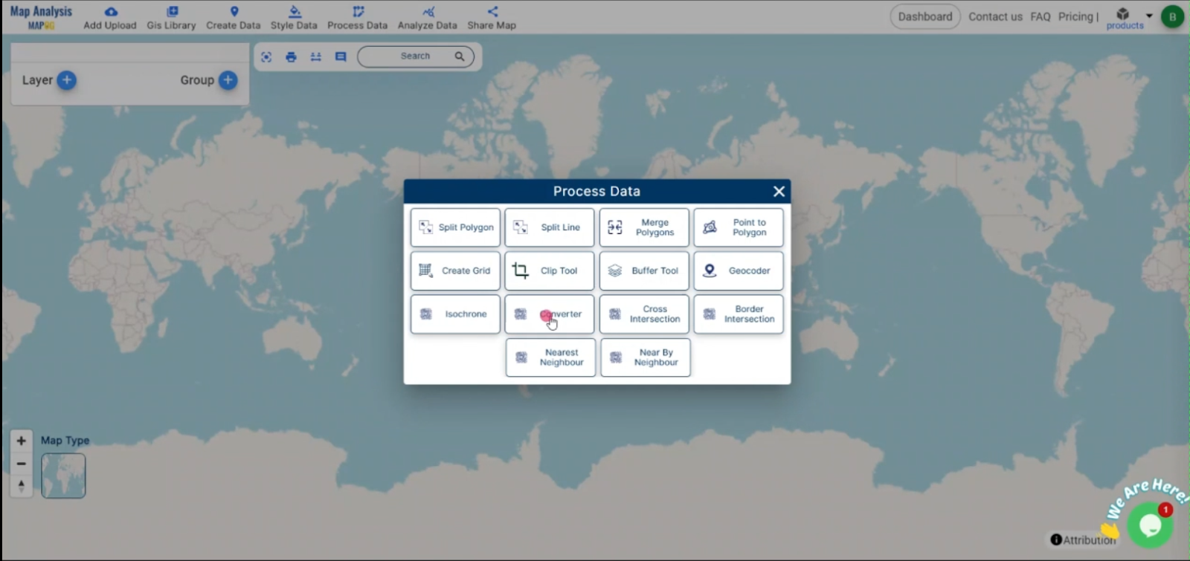Zoom in the map with plus
The width and height of the screenshot is (1190, 561).
(x=22, y=441)
